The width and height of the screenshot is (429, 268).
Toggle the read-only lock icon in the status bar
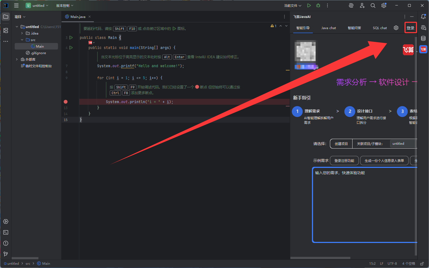point(422,264)
